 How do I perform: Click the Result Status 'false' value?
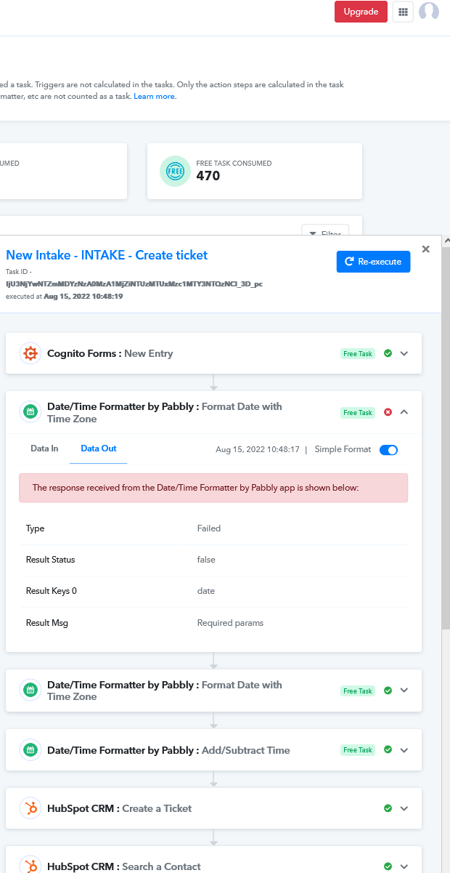206,560
